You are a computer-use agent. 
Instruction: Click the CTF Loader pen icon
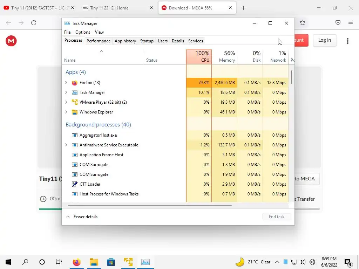[74, 184]
